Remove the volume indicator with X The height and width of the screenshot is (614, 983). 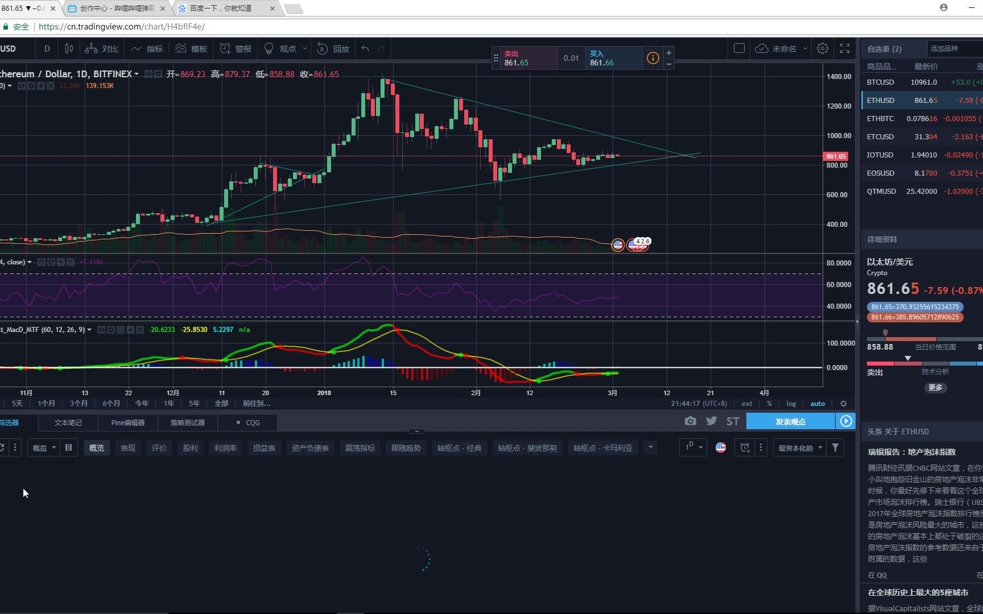[x=51, y=86]
